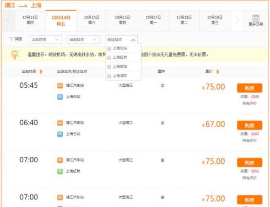Image resolution: width=270 pixels, height=207 pixels.
Task: Click the 筛选 funnel filter icon
Action: pyautogui.click(x=11, y=39)
